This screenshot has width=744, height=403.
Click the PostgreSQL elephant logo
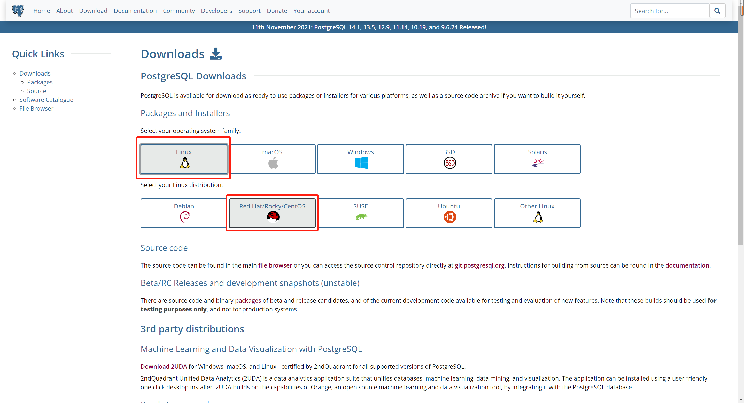click(18, 11)
